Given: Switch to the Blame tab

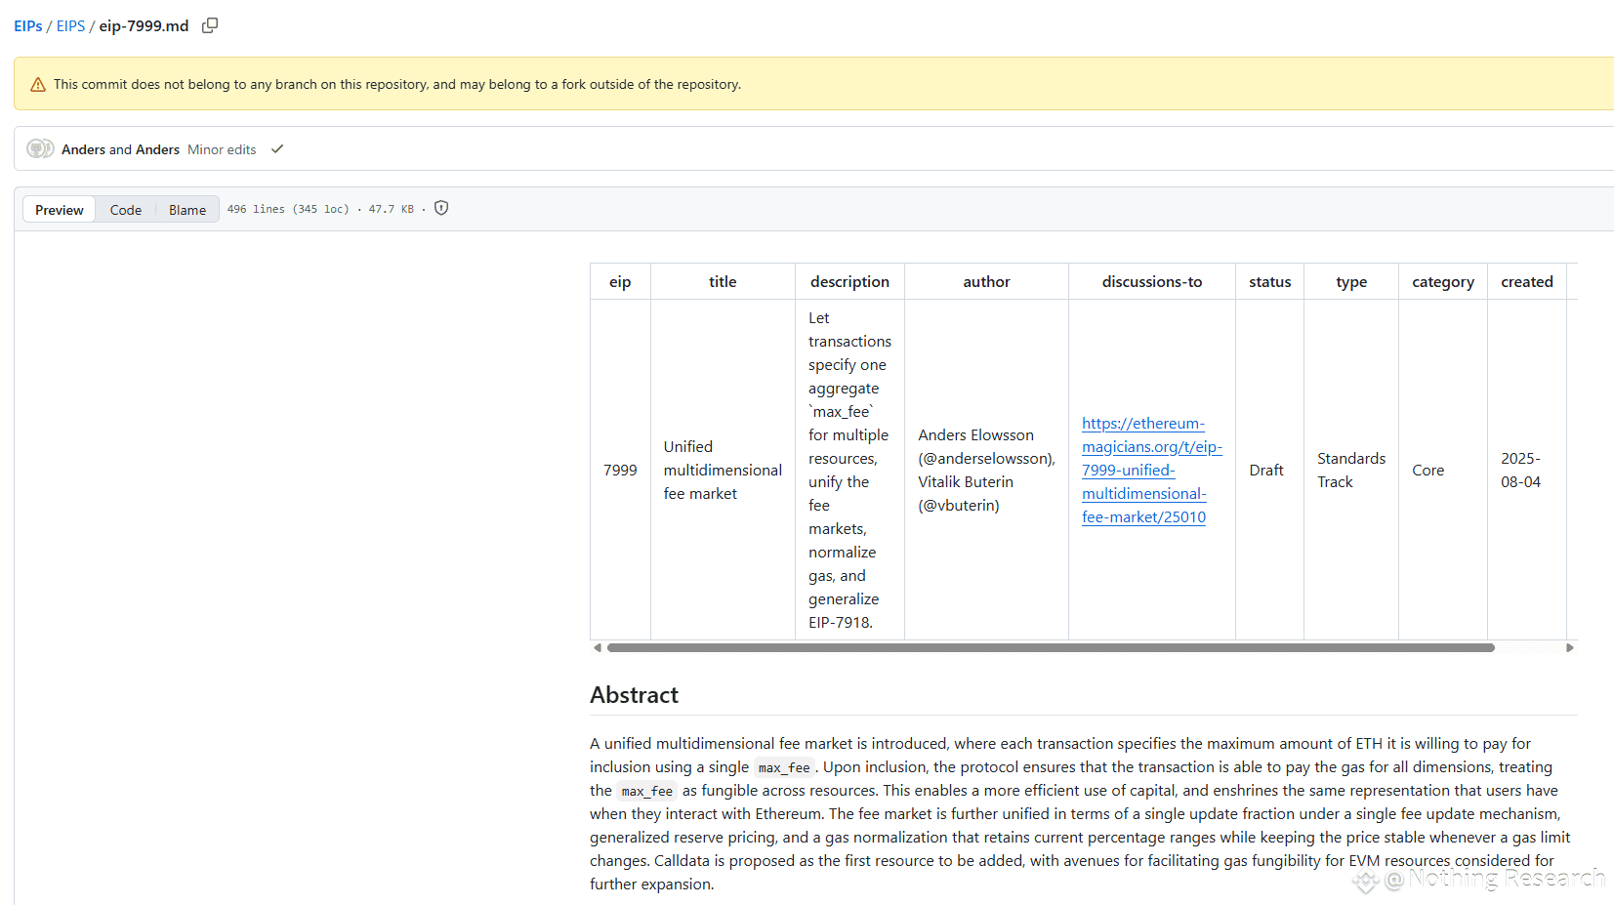Looking at the screenshot, I should 187,210.
